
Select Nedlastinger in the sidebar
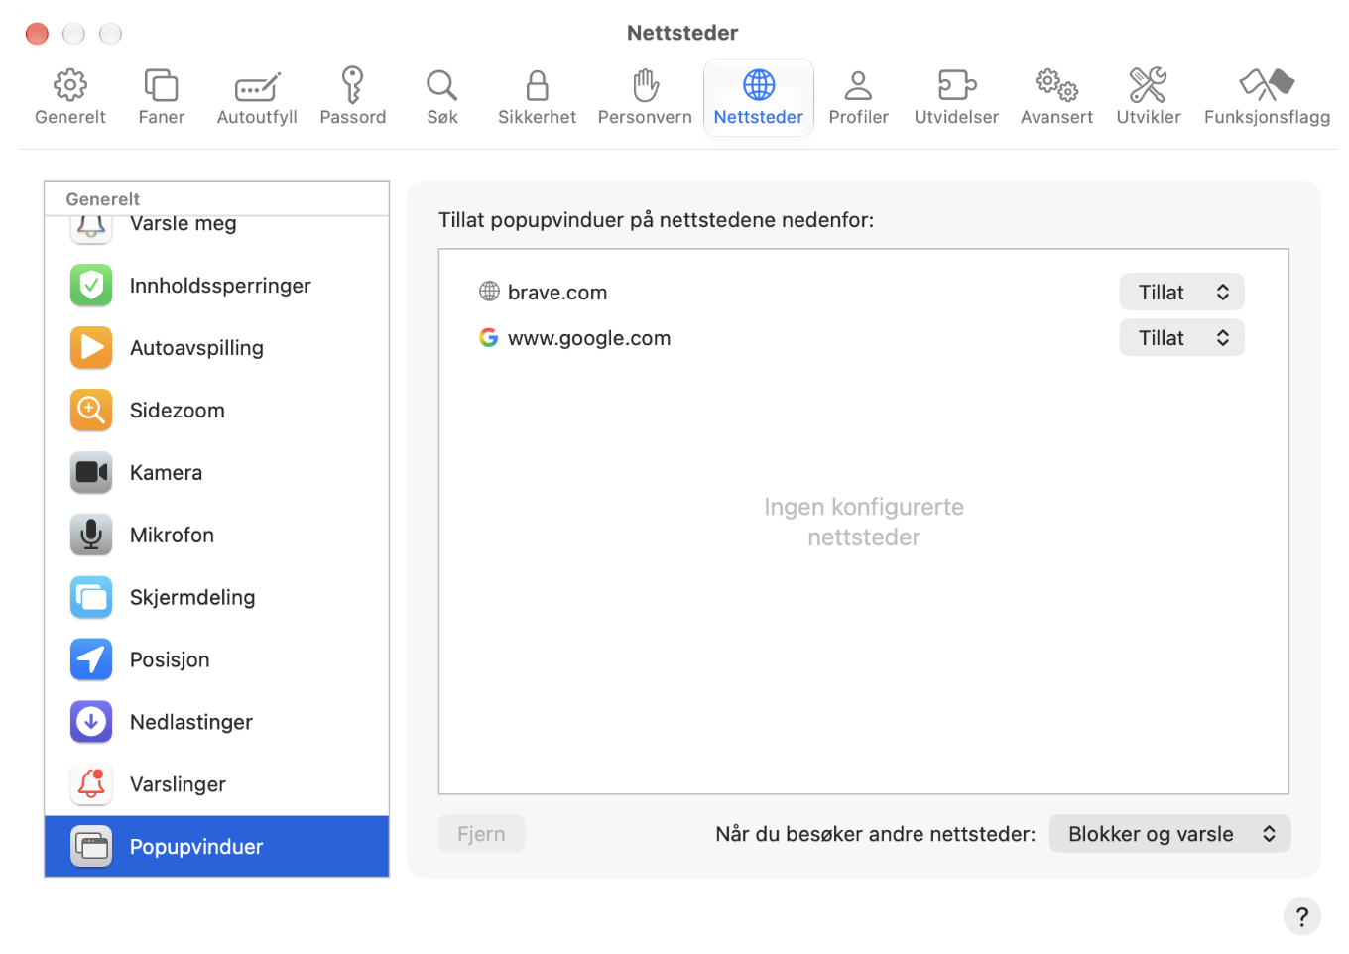coord(216,723)
